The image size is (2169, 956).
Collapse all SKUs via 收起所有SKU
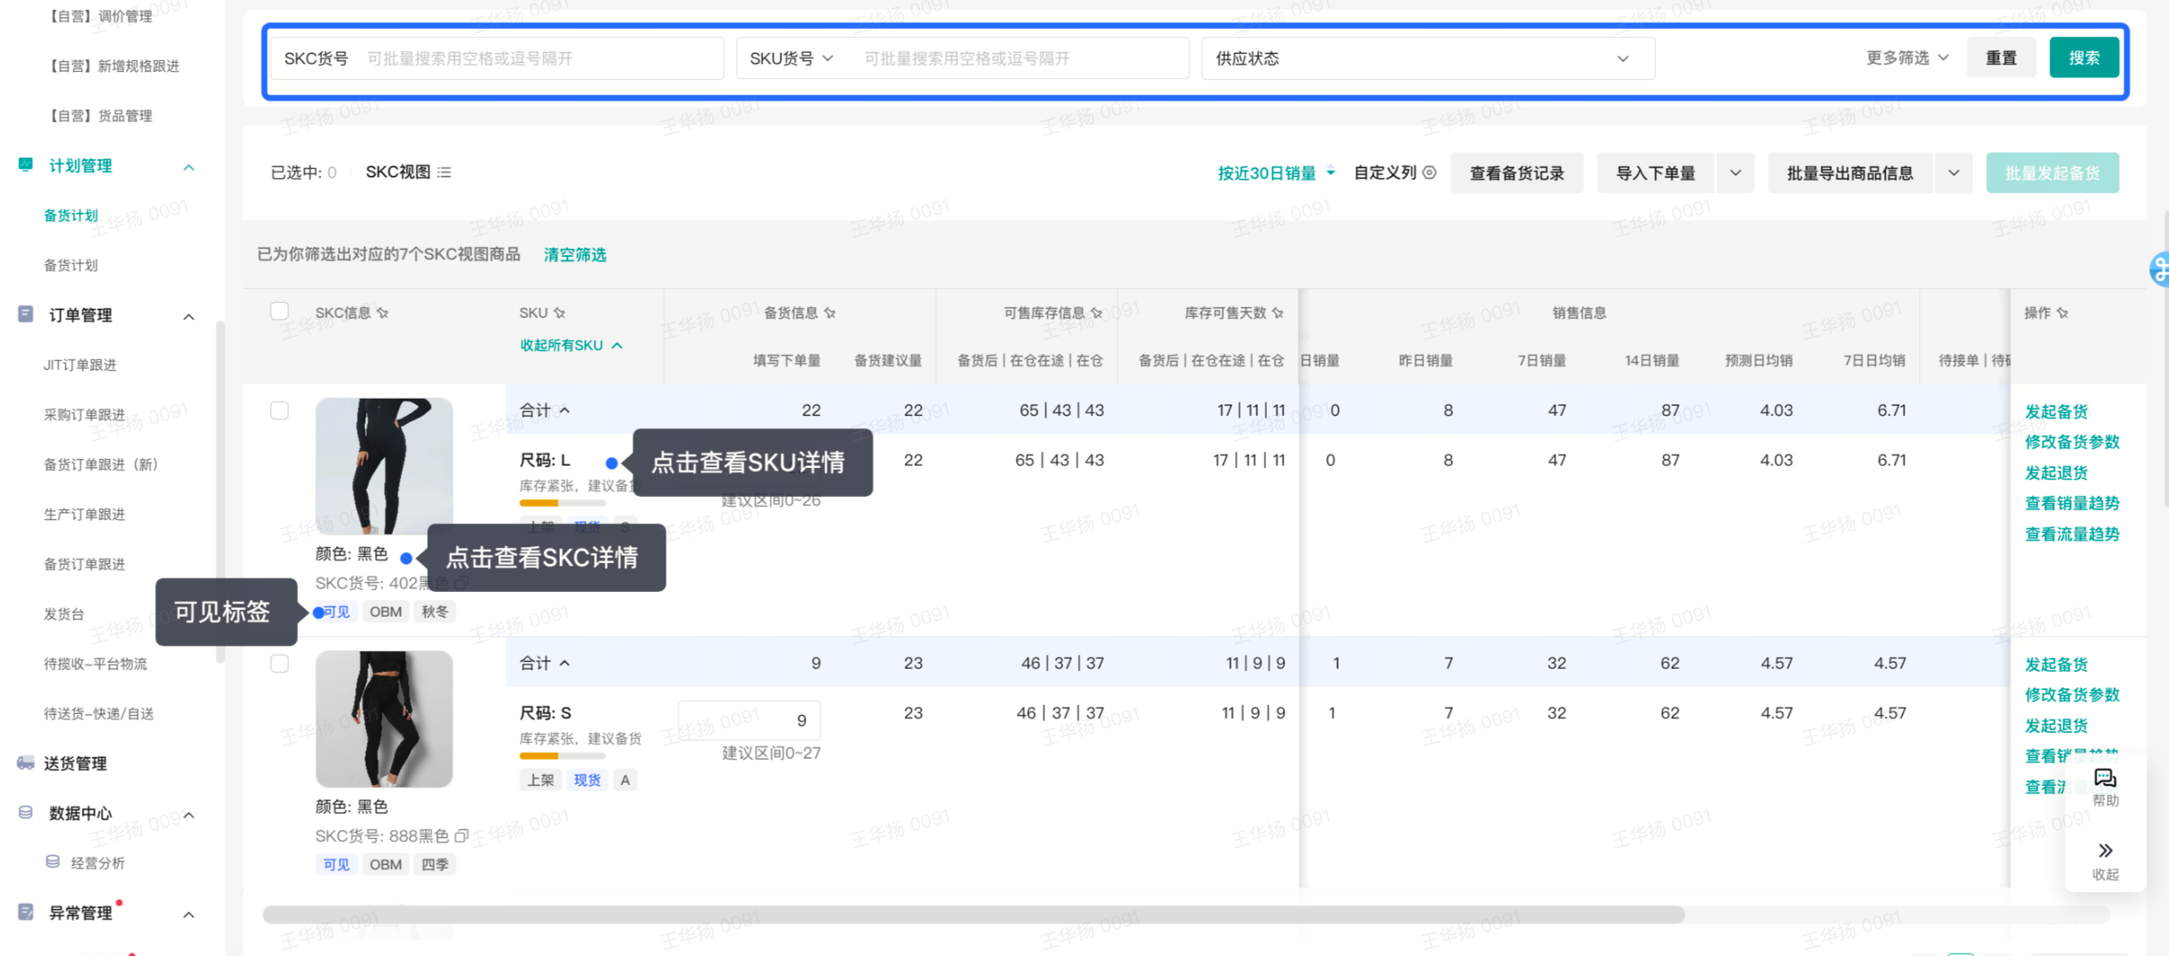(571, 345)
